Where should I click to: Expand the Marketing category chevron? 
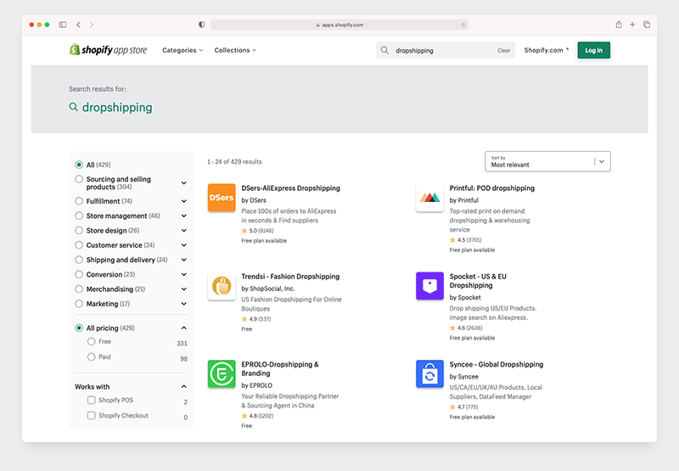184,305
